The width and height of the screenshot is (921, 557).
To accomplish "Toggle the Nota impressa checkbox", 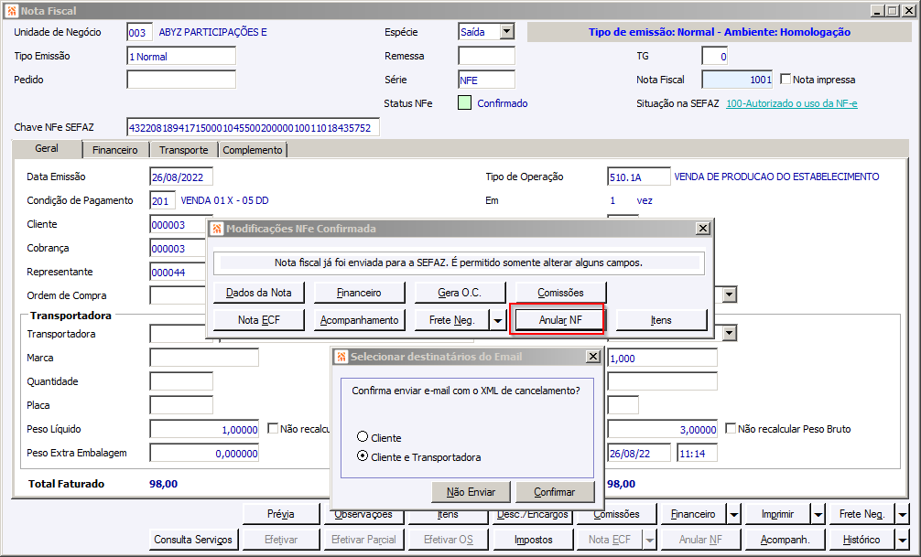I will tap(786, 79).
